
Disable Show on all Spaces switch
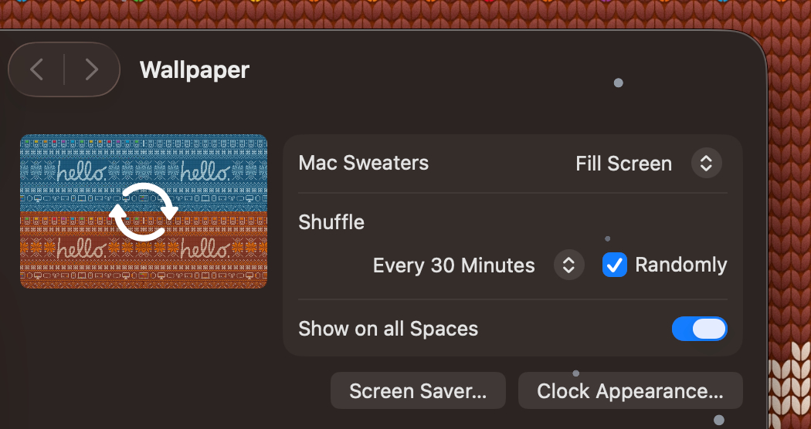(x=700, y=329)
